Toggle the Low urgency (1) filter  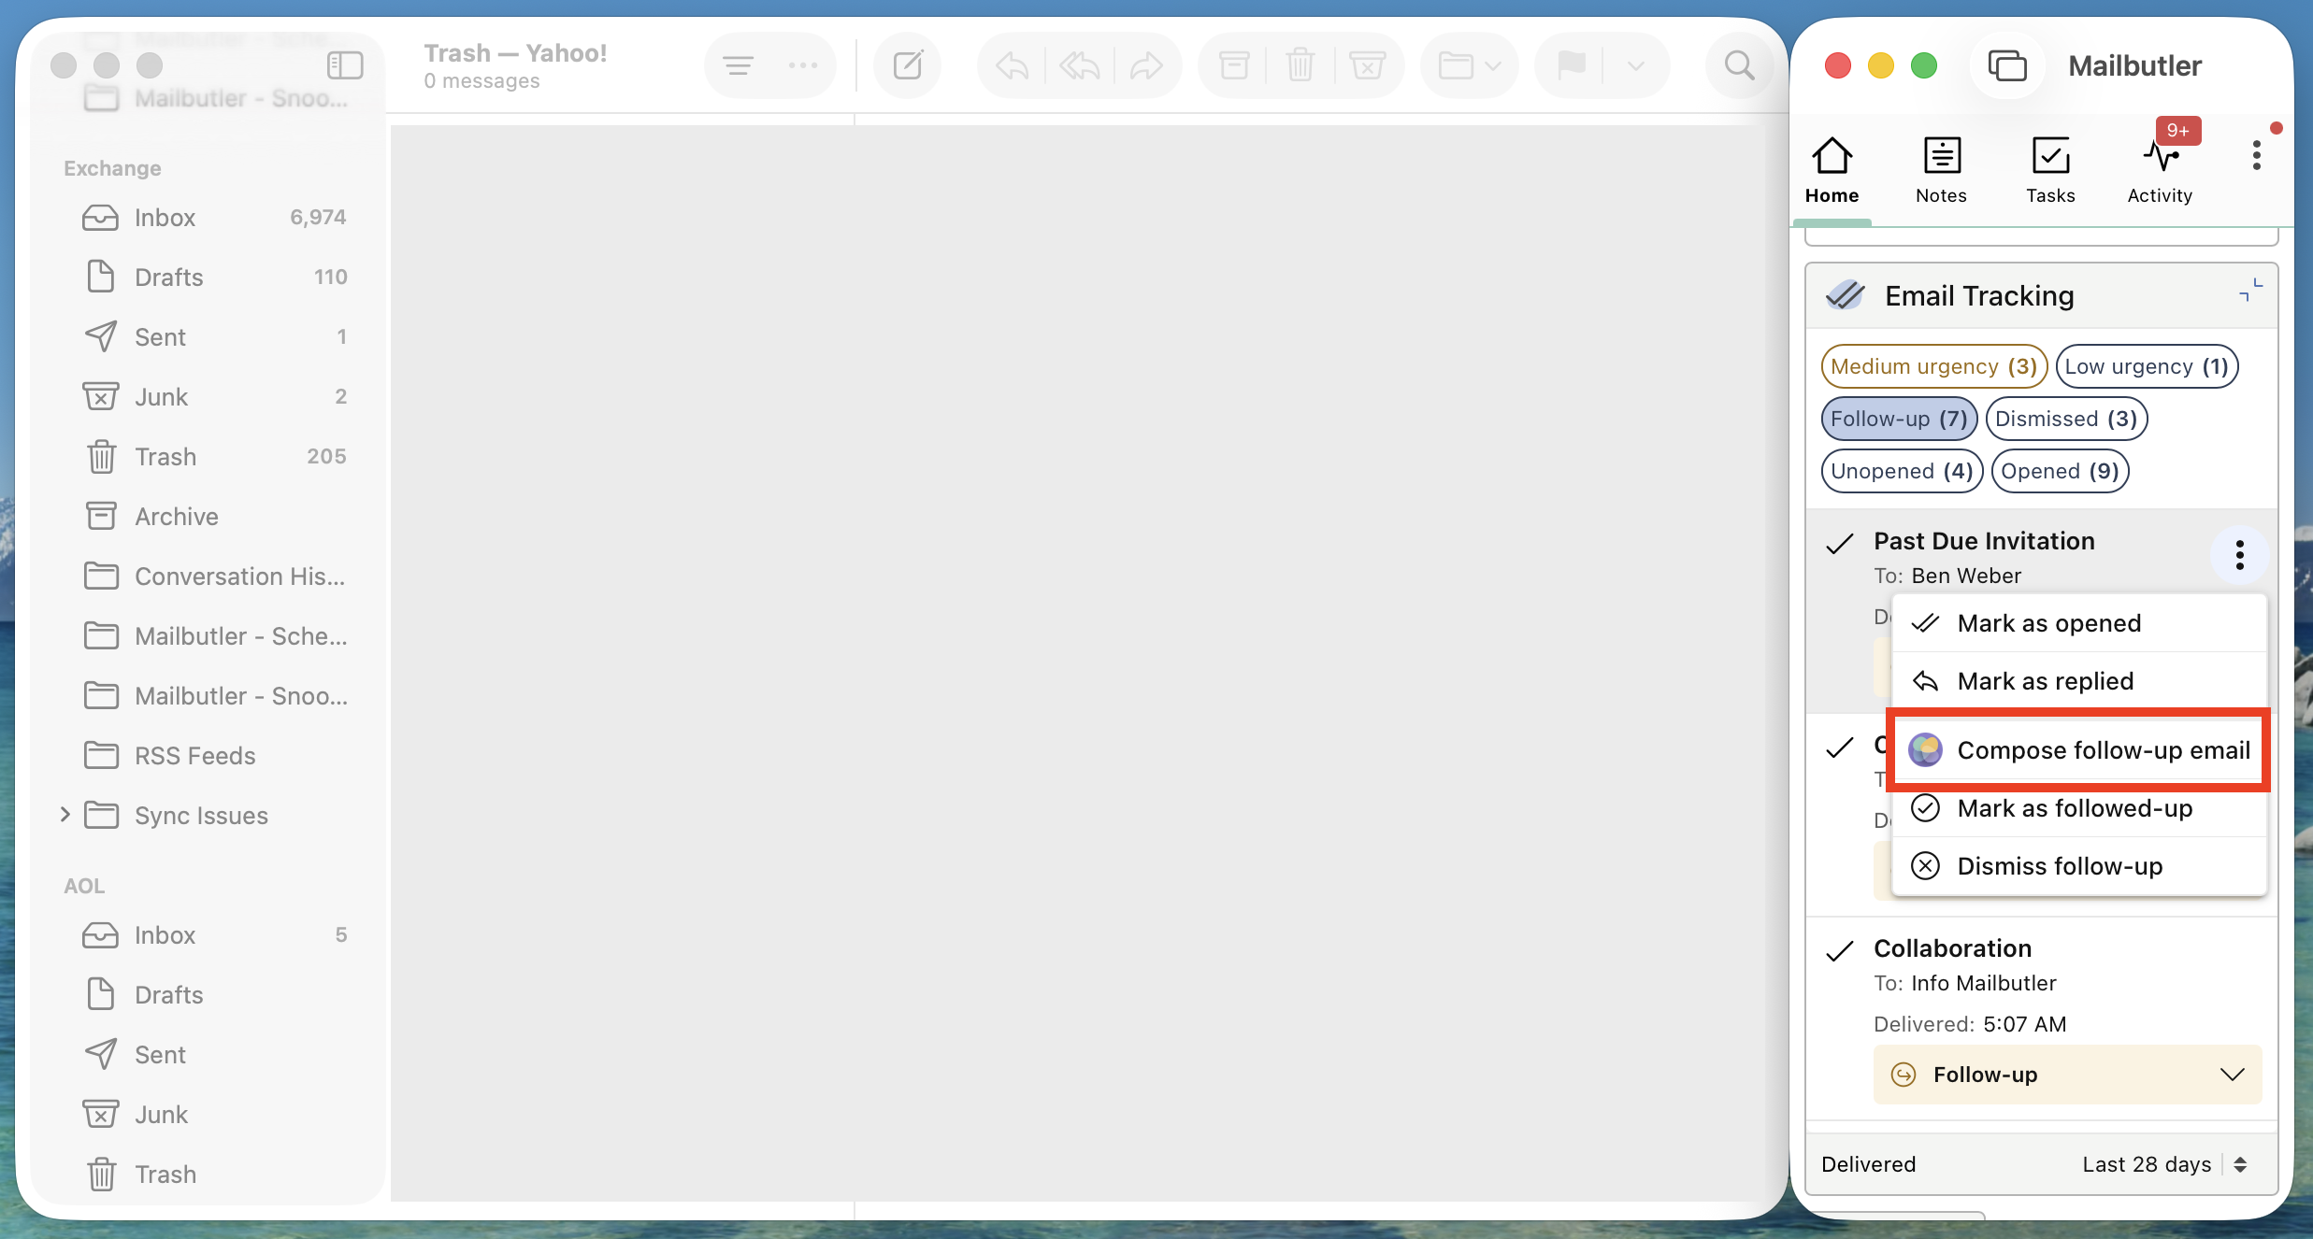2146,366
